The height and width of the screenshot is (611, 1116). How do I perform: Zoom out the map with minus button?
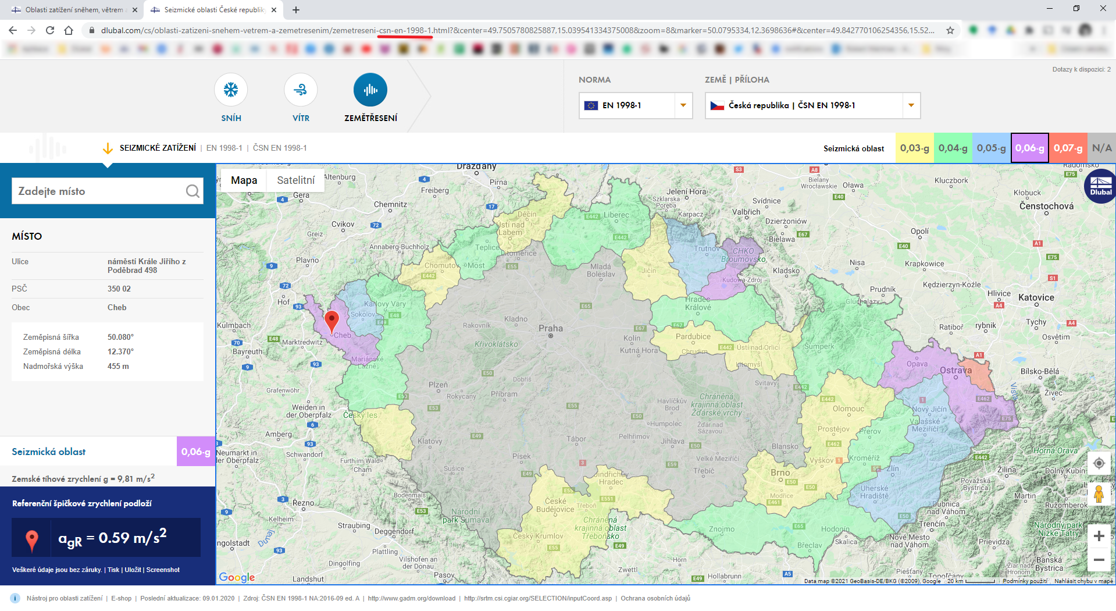pyautogui.click(x=1099, y=560)
